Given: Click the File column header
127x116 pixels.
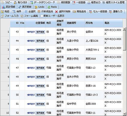Looking at the screenshot, I should point(22,23).
